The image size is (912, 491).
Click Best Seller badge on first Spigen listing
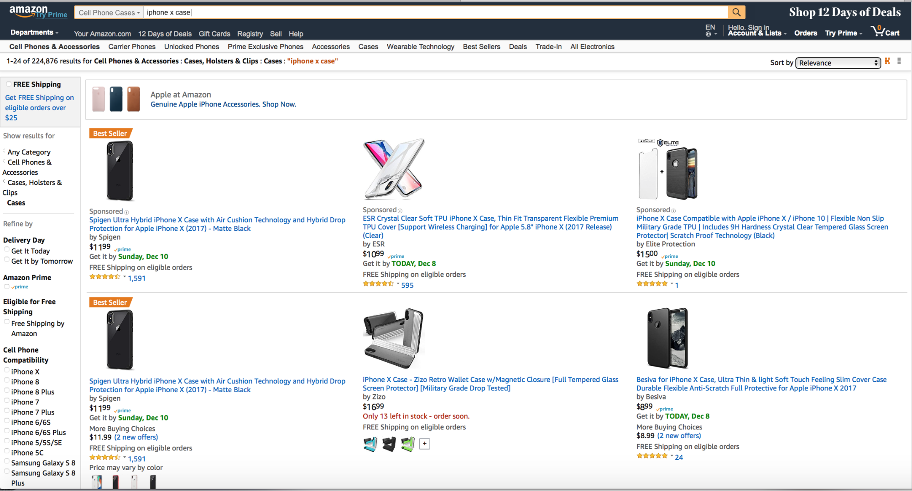click(x=110, y=133)
